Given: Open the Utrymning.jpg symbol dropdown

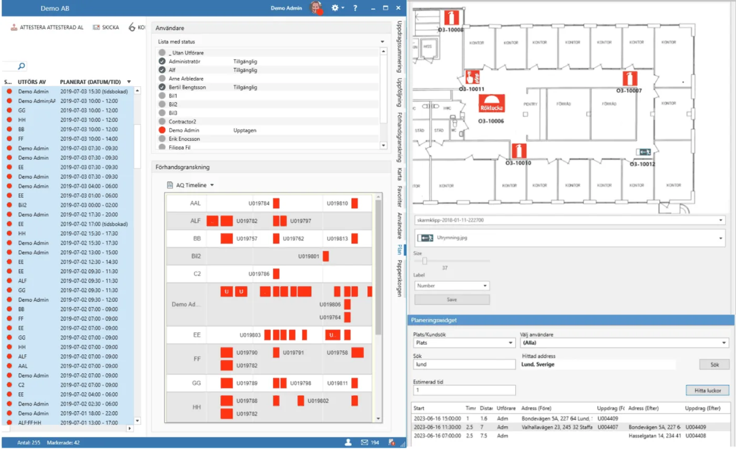Looking at the screenshot, I should (x=570, y=238).
